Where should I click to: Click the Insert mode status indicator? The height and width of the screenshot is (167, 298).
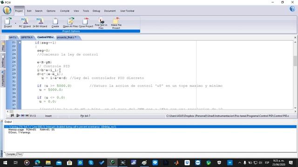pyautogui.click(x=48, y=116)
